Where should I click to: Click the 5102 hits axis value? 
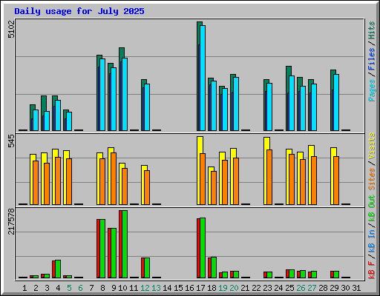pyautogui.click(x=11, y=30)
